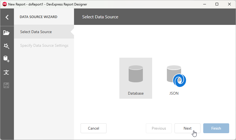
Task: Launch the report wizard wand icon
Action: (x=7, y=46)
